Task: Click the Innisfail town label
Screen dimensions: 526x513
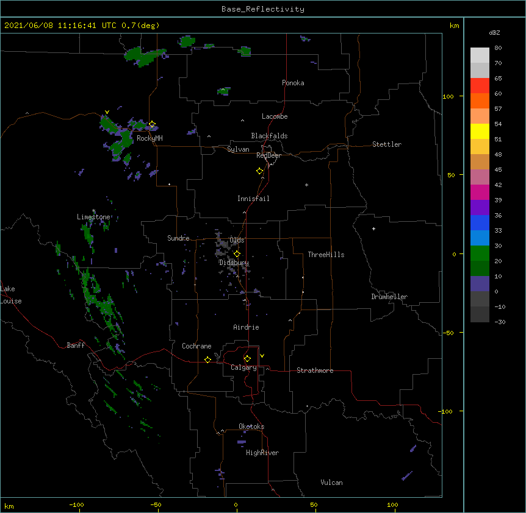Action: click(253, 199)
